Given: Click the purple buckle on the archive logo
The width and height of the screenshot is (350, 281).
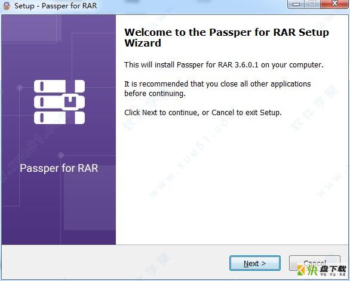Looking at the screenshot, I should (x=70, y=102).
